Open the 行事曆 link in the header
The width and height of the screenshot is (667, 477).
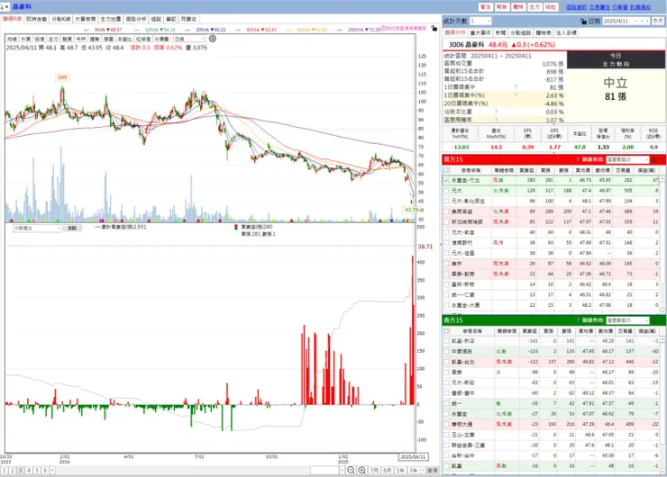[620, 7]
